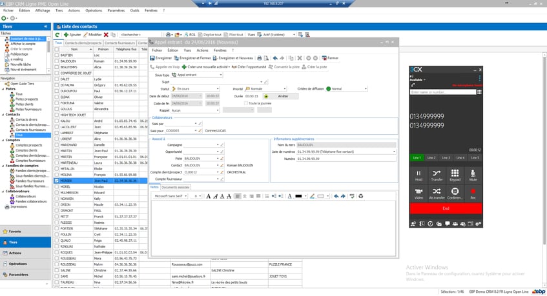This screenshot has height=296, width=547.
Task: Open the black font color swatch
Action: (x=298, y=197)
